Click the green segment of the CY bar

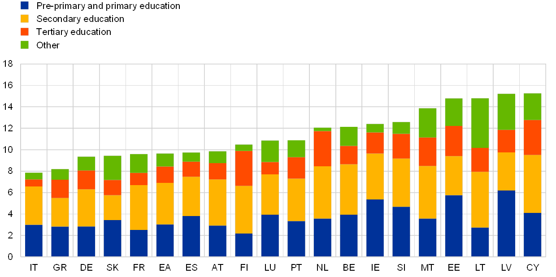click(533, 107)
